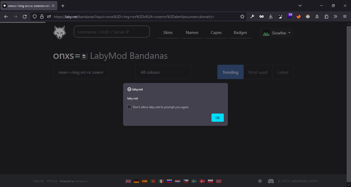Image resolution: width=351 pixels, height=187 pixels.
Task: Focus the Username / UUID / Server IP search box
Action: 112,32
